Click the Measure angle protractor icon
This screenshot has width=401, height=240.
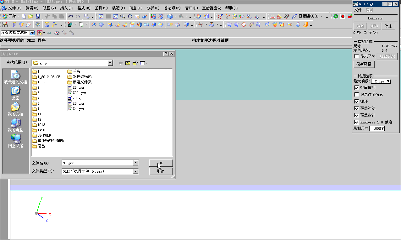(279, 16)
